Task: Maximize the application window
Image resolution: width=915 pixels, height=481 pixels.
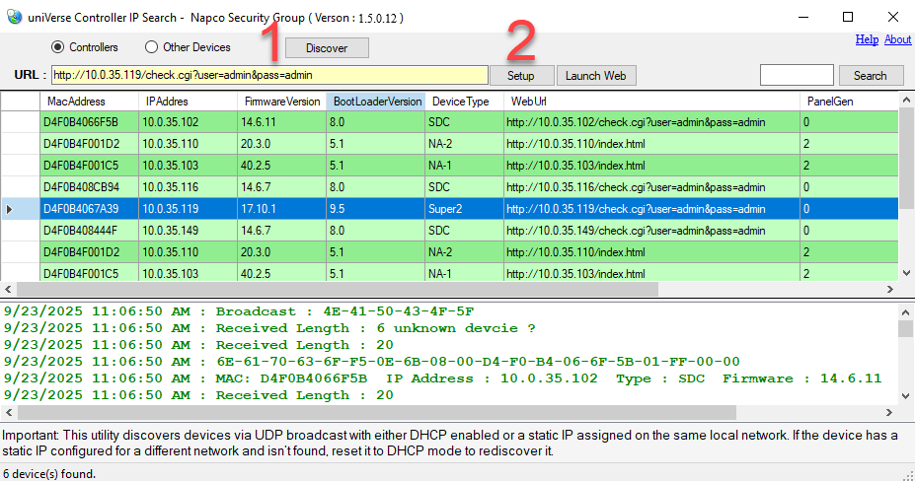Action: [848, 17]
